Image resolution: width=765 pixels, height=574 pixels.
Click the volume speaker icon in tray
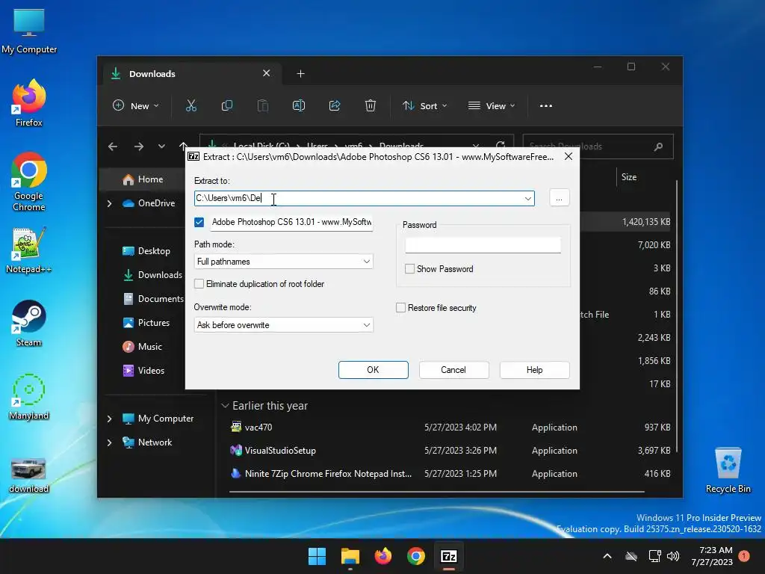[673, 556]
